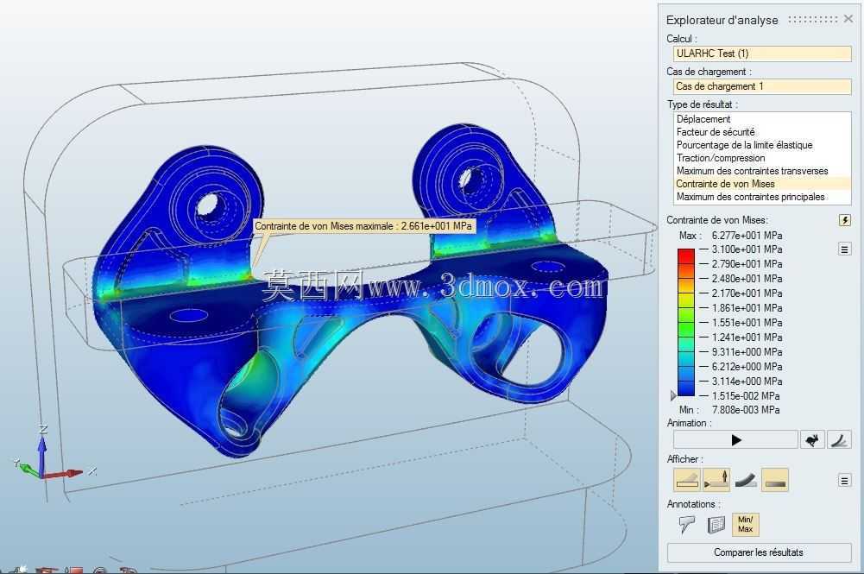Click legend maximum value 3.100e+001 MPa
Screen dimensions: 864x574
pos(747,249)
